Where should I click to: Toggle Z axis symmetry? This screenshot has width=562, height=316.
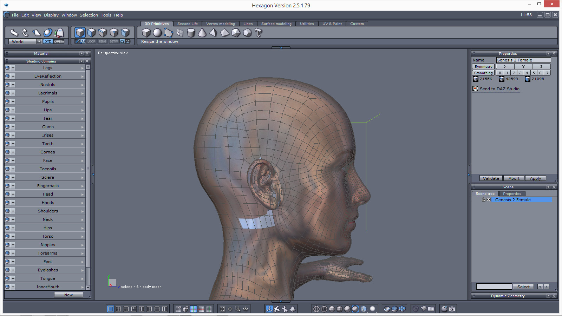(x=541, y=66)
